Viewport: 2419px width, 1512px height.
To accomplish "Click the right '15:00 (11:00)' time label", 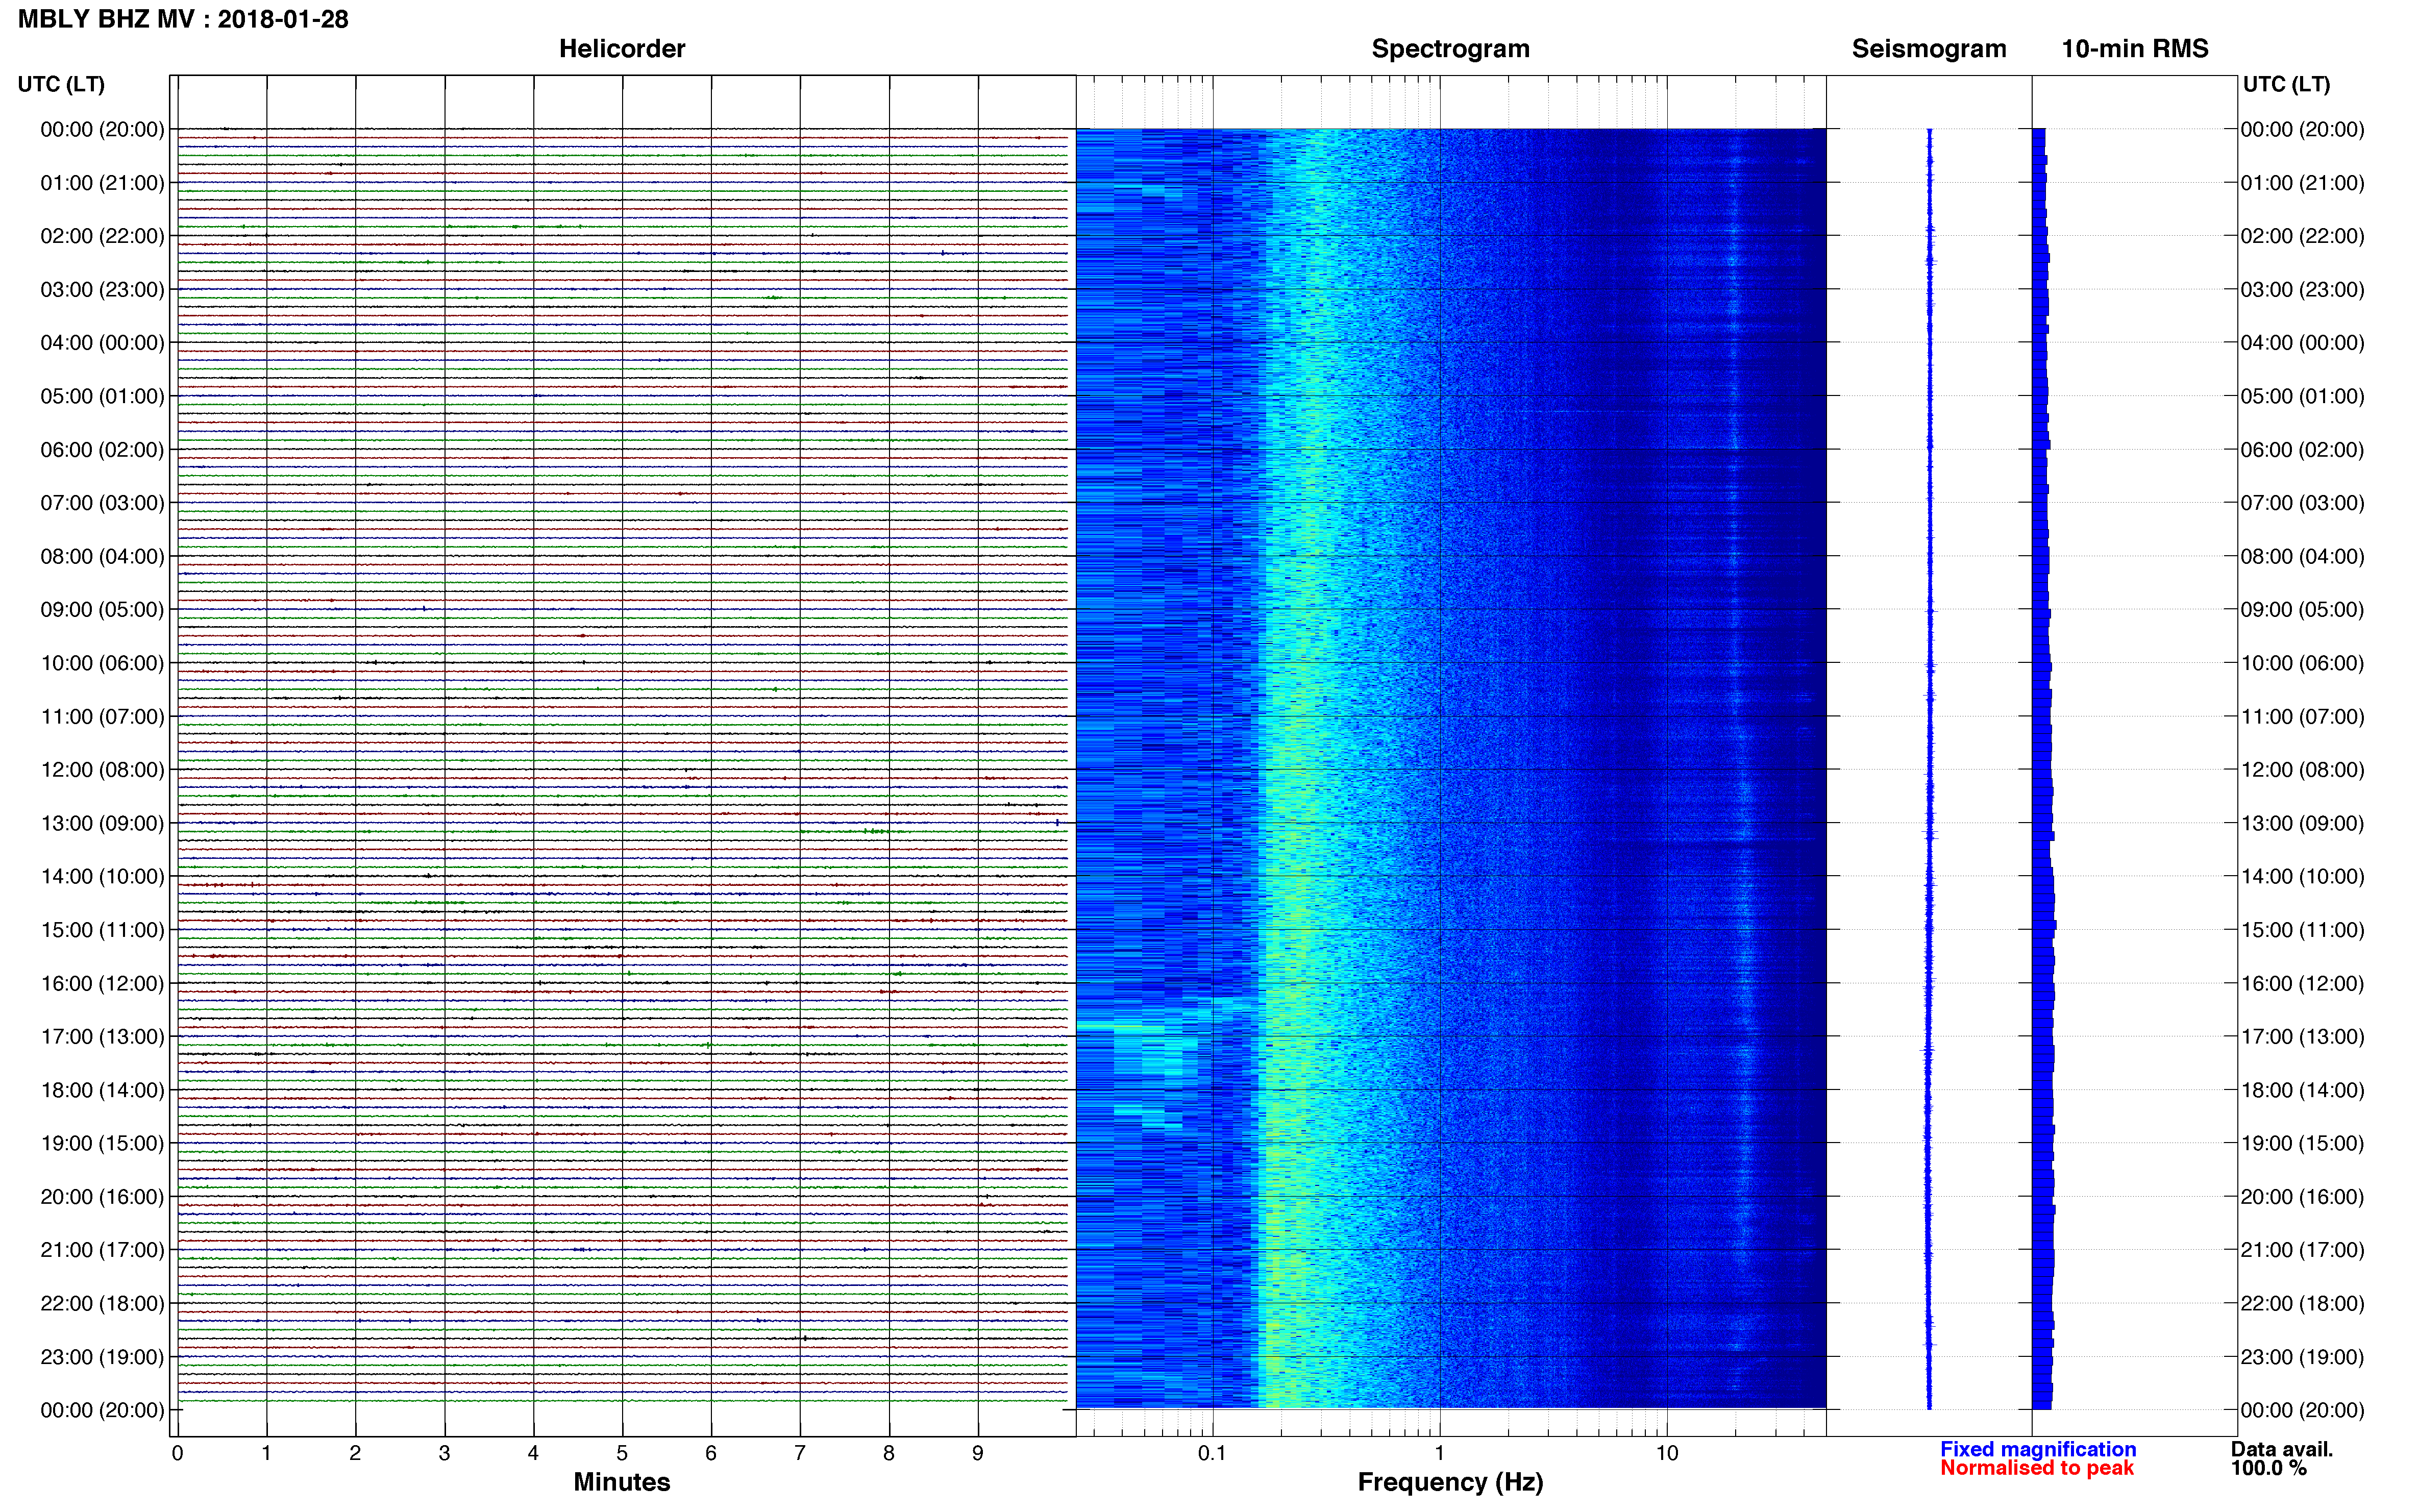I will pos(2302,930).
